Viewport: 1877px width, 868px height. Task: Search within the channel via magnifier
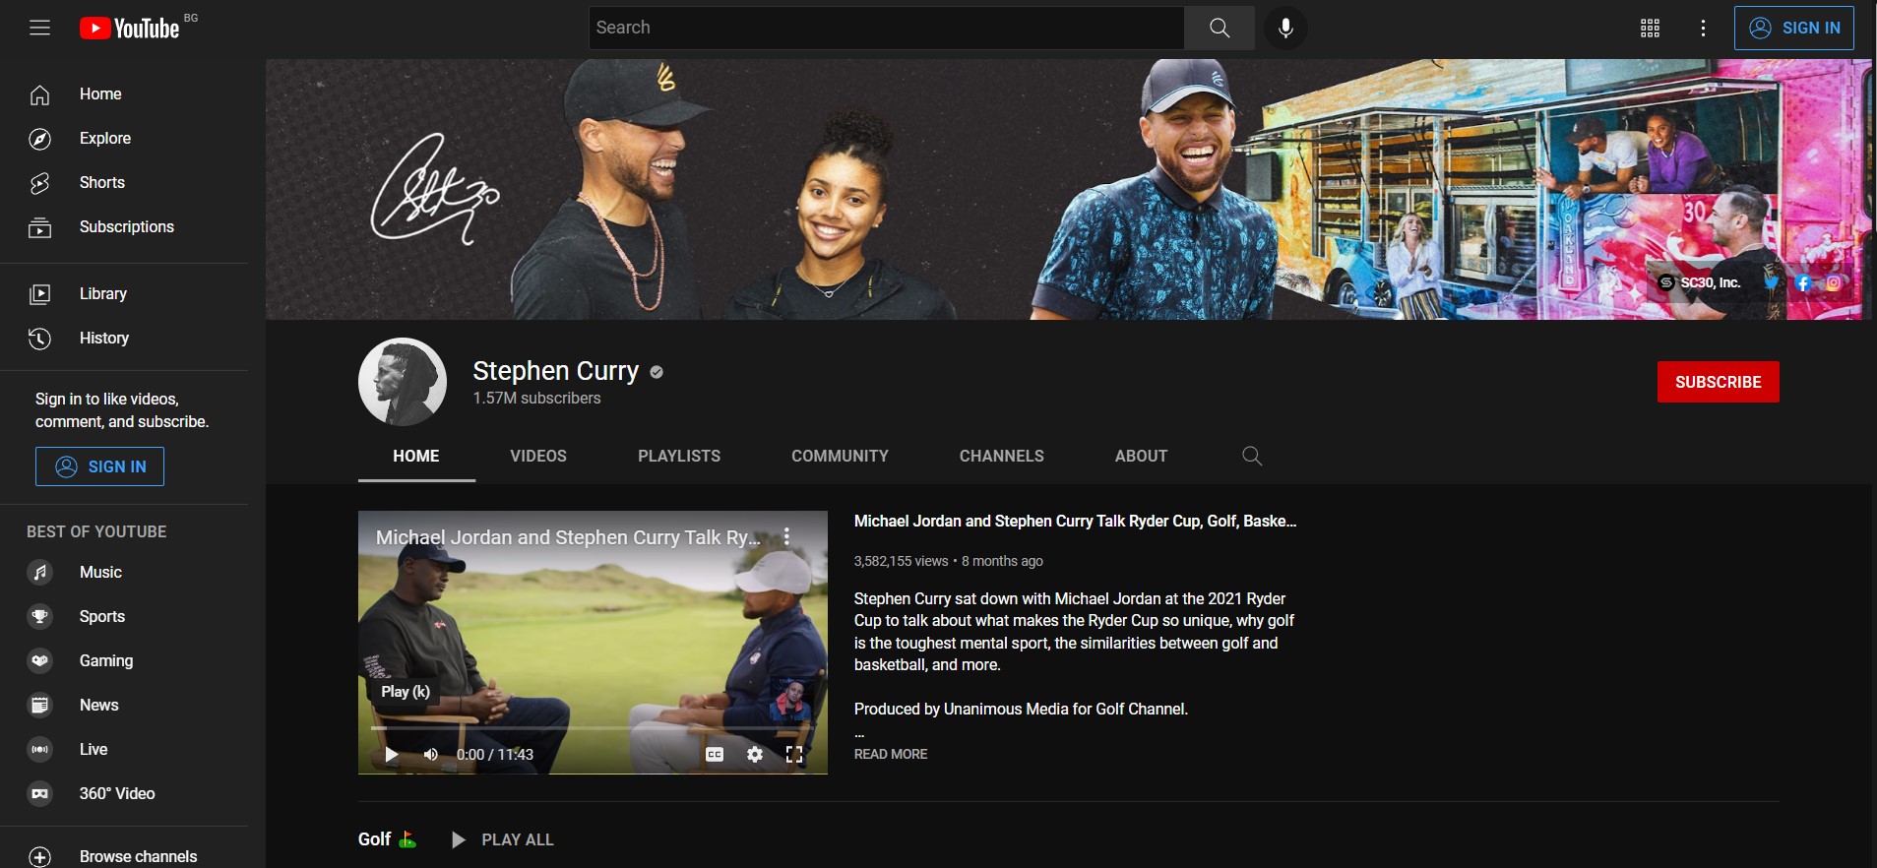pos(1252,457)
